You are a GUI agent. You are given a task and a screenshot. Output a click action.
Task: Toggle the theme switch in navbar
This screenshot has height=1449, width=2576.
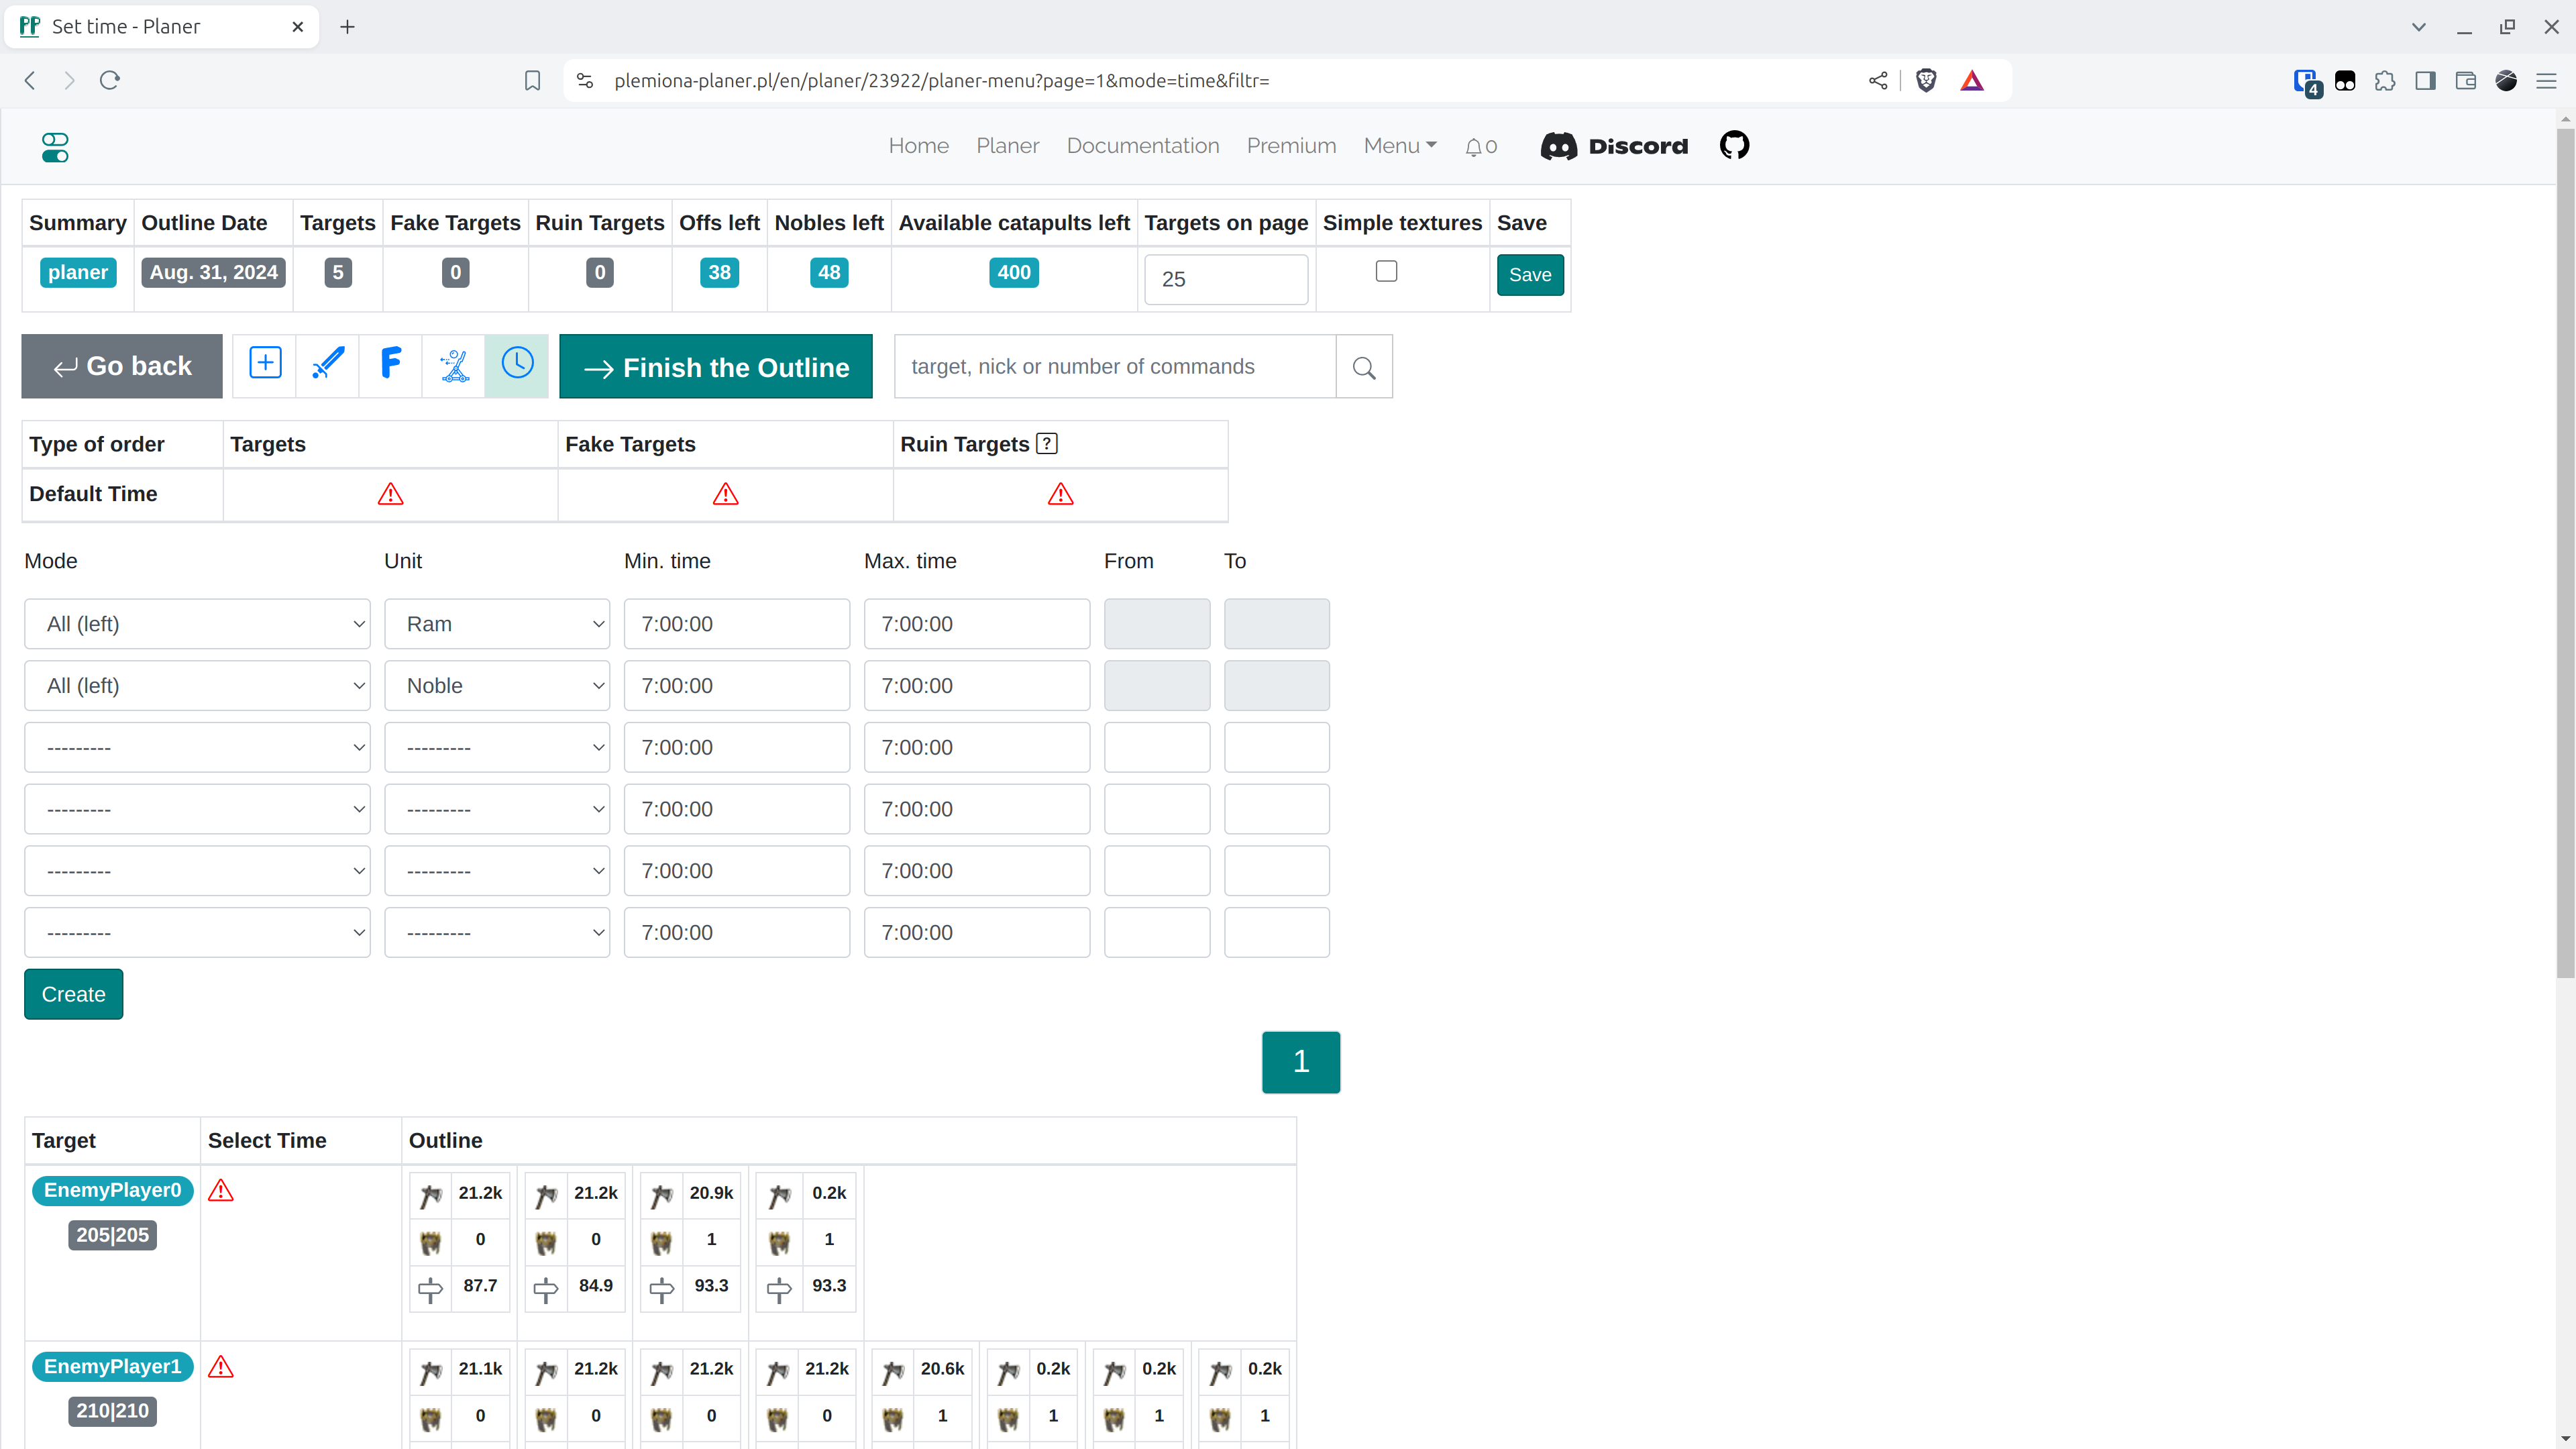[55, 147]
